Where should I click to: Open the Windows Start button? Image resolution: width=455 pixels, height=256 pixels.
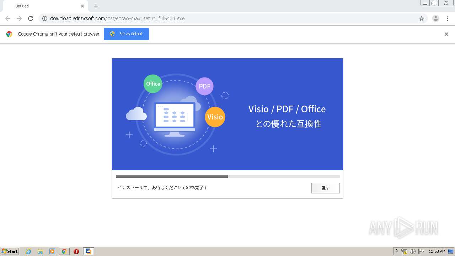pos(10,251)
